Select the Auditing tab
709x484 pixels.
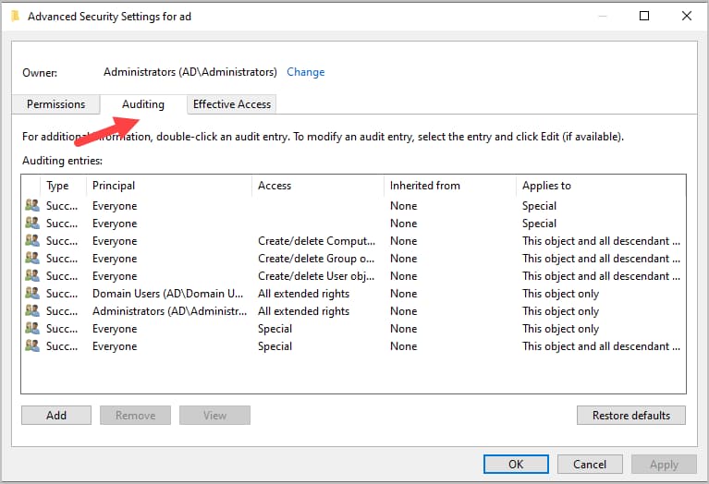click(142, 104)
